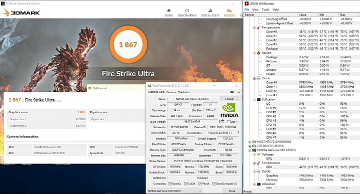
Task: Open the Stress Tests icon
Action: click(x=210, y=10)
